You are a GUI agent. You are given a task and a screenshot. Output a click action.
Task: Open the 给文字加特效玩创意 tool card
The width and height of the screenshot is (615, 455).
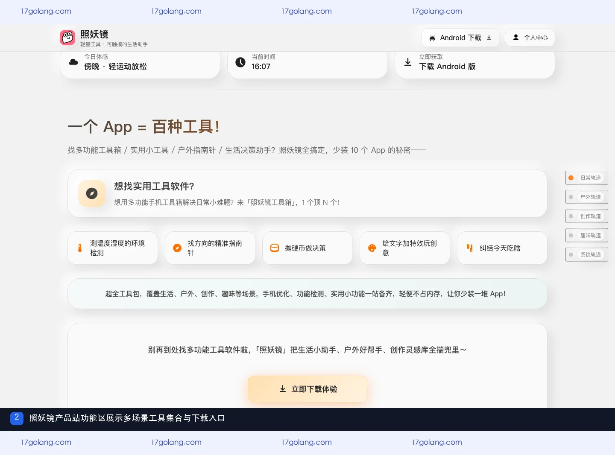(405, 248)
